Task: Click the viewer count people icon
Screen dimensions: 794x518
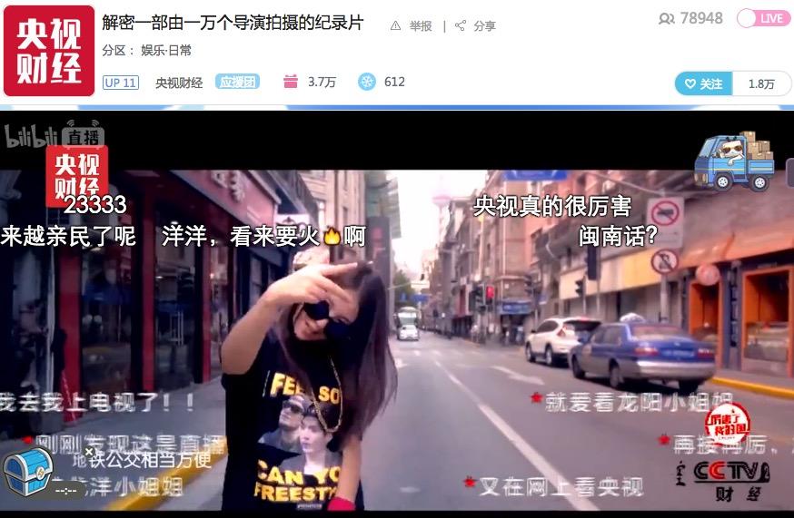Action: [x=667, y=19]
